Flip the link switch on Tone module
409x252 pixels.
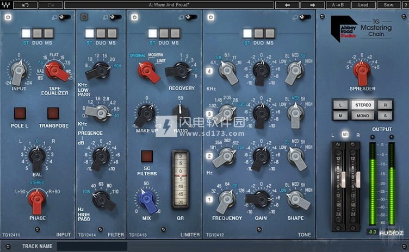[x=305, y=17]
